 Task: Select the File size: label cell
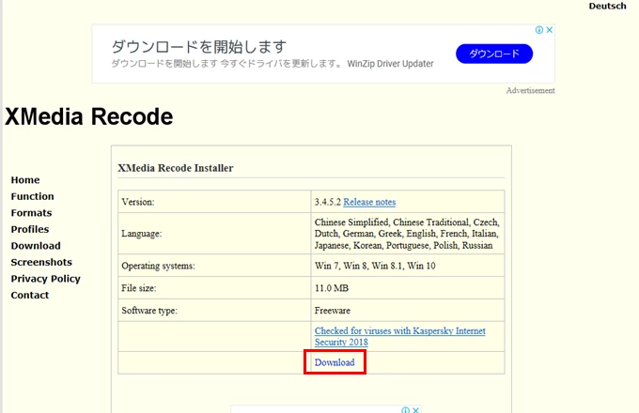point(214,288)
